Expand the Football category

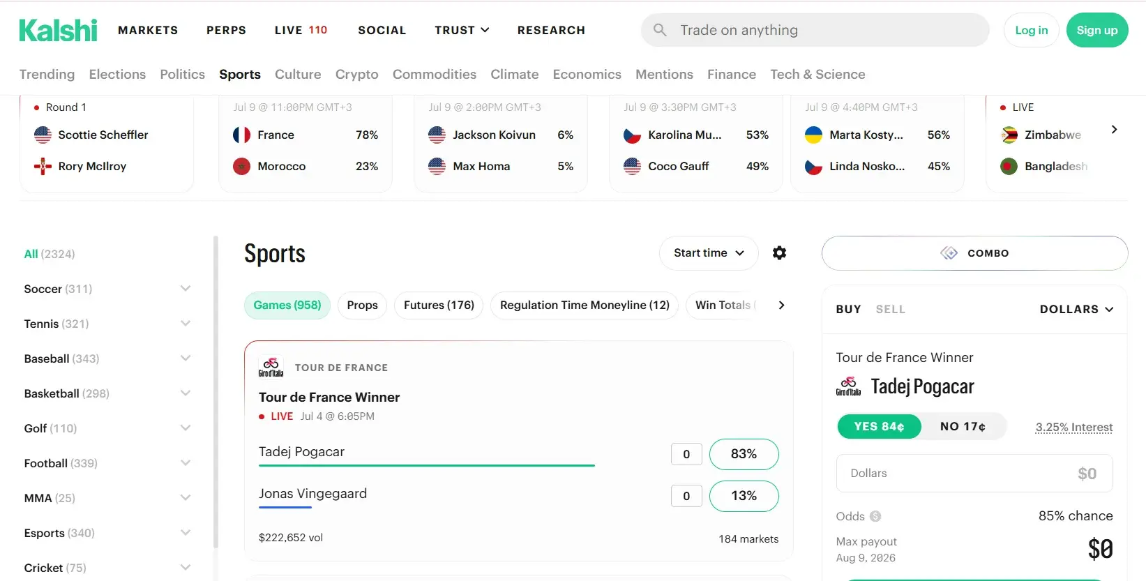(186, 463)
